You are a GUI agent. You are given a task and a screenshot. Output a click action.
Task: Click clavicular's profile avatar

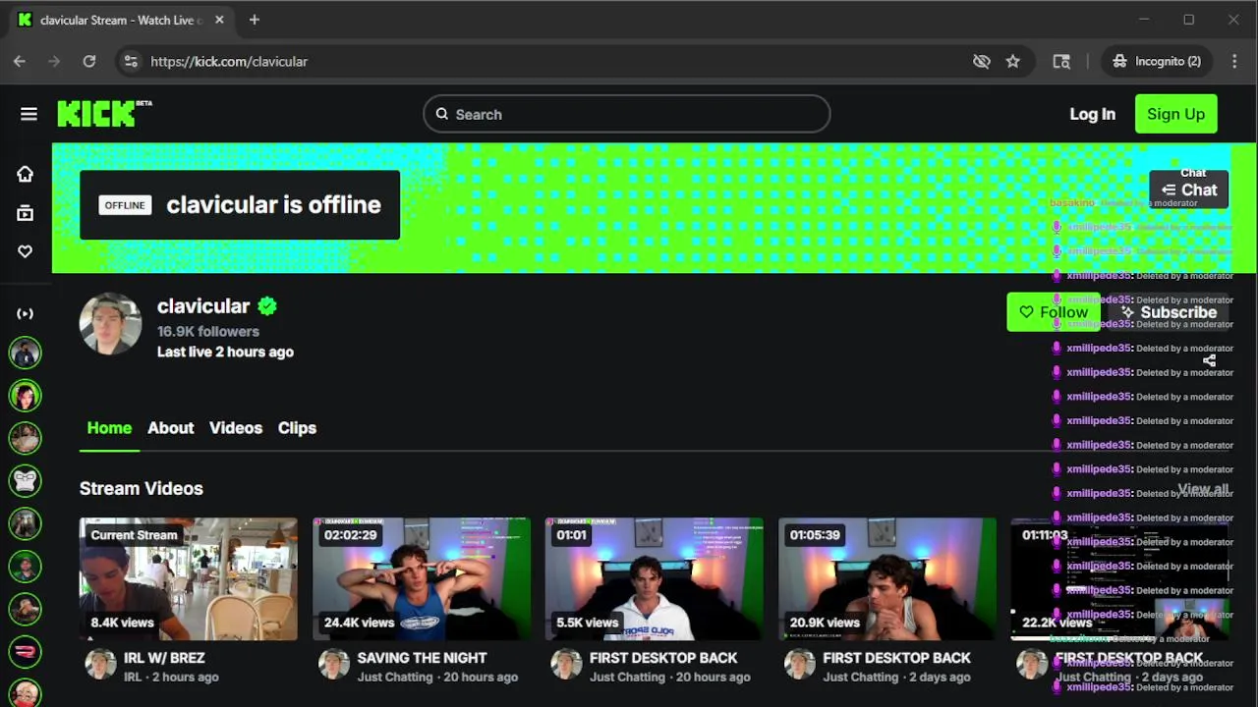coord(110,324)
